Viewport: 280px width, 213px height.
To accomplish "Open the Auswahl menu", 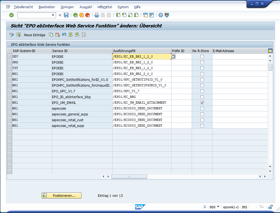I will (86, 7).
